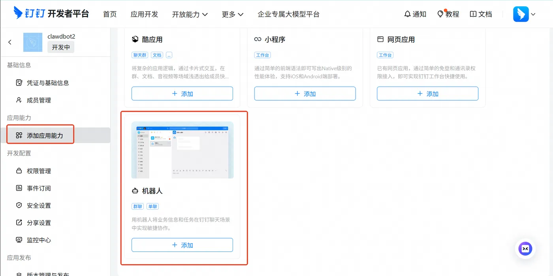Expand the 更多 dropdown menu

(x=233, y=14)
